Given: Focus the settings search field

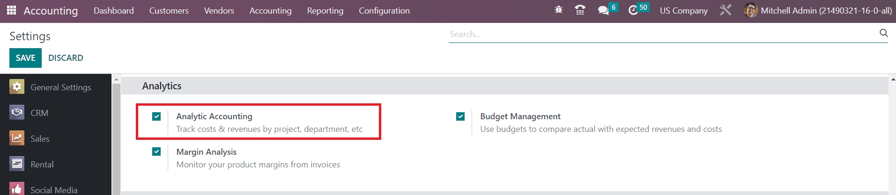Looking at the screenshot, I should click(x=660, y=34).
